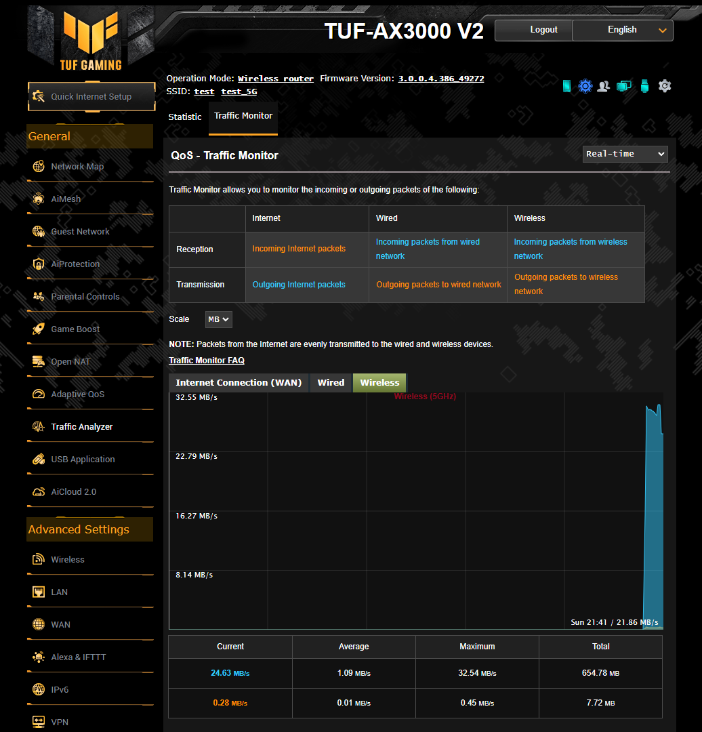Click the IPv6 sidebar icon

click(x=38, y=689)
